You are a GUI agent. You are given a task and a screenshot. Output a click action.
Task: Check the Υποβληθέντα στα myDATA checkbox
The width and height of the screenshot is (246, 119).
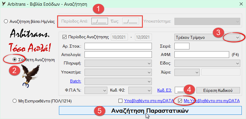pos(120,101)
